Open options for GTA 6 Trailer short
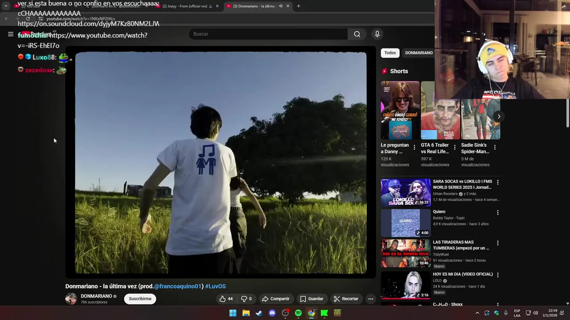This screenshot has height=320, width=570. pyautogui.click(x=455, y=147)
